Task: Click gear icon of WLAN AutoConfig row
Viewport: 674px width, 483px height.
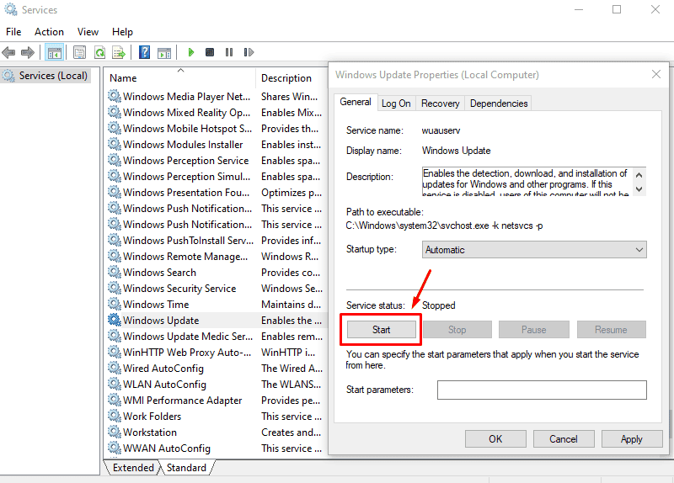Action: pos(115,384)
